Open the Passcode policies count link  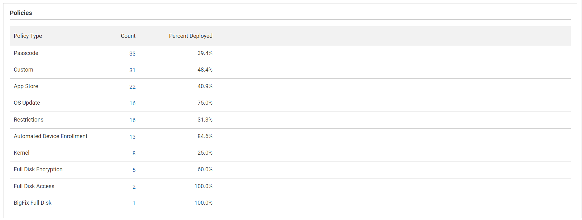click(x=132, y=54)
